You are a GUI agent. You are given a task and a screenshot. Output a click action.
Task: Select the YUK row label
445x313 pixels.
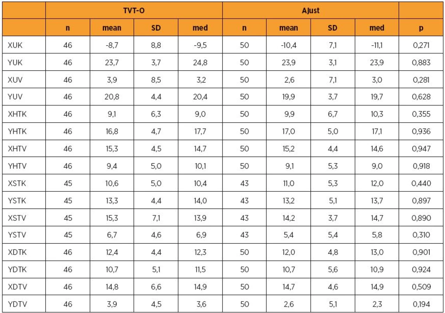coord(15,63)
